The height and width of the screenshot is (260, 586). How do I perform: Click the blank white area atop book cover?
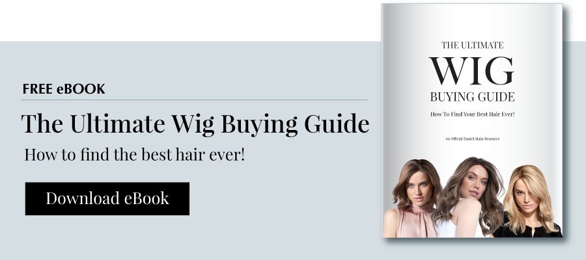click(471, 21)
